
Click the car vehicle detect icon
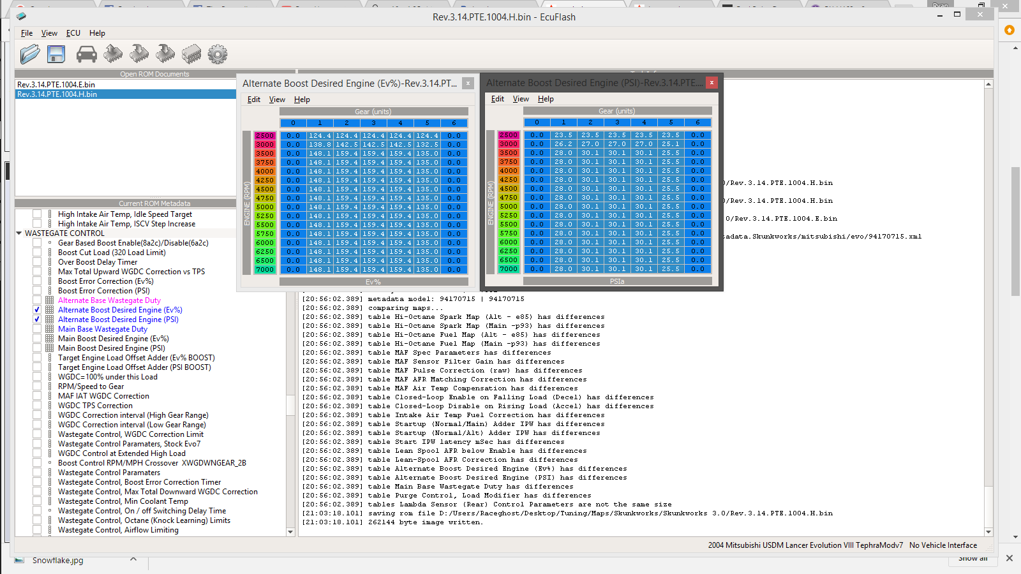point(86,54)
